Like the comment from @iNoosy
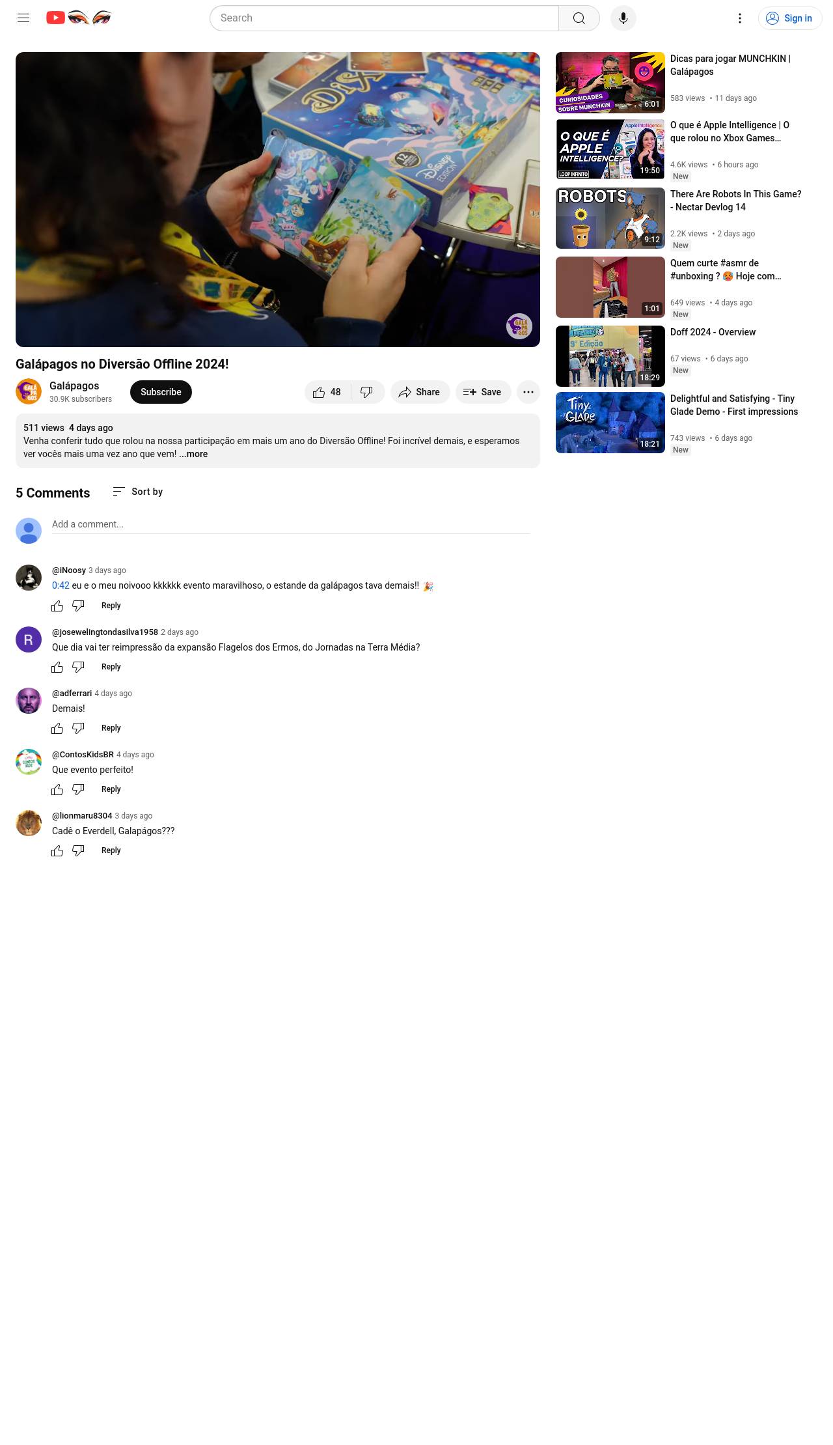 57,606
